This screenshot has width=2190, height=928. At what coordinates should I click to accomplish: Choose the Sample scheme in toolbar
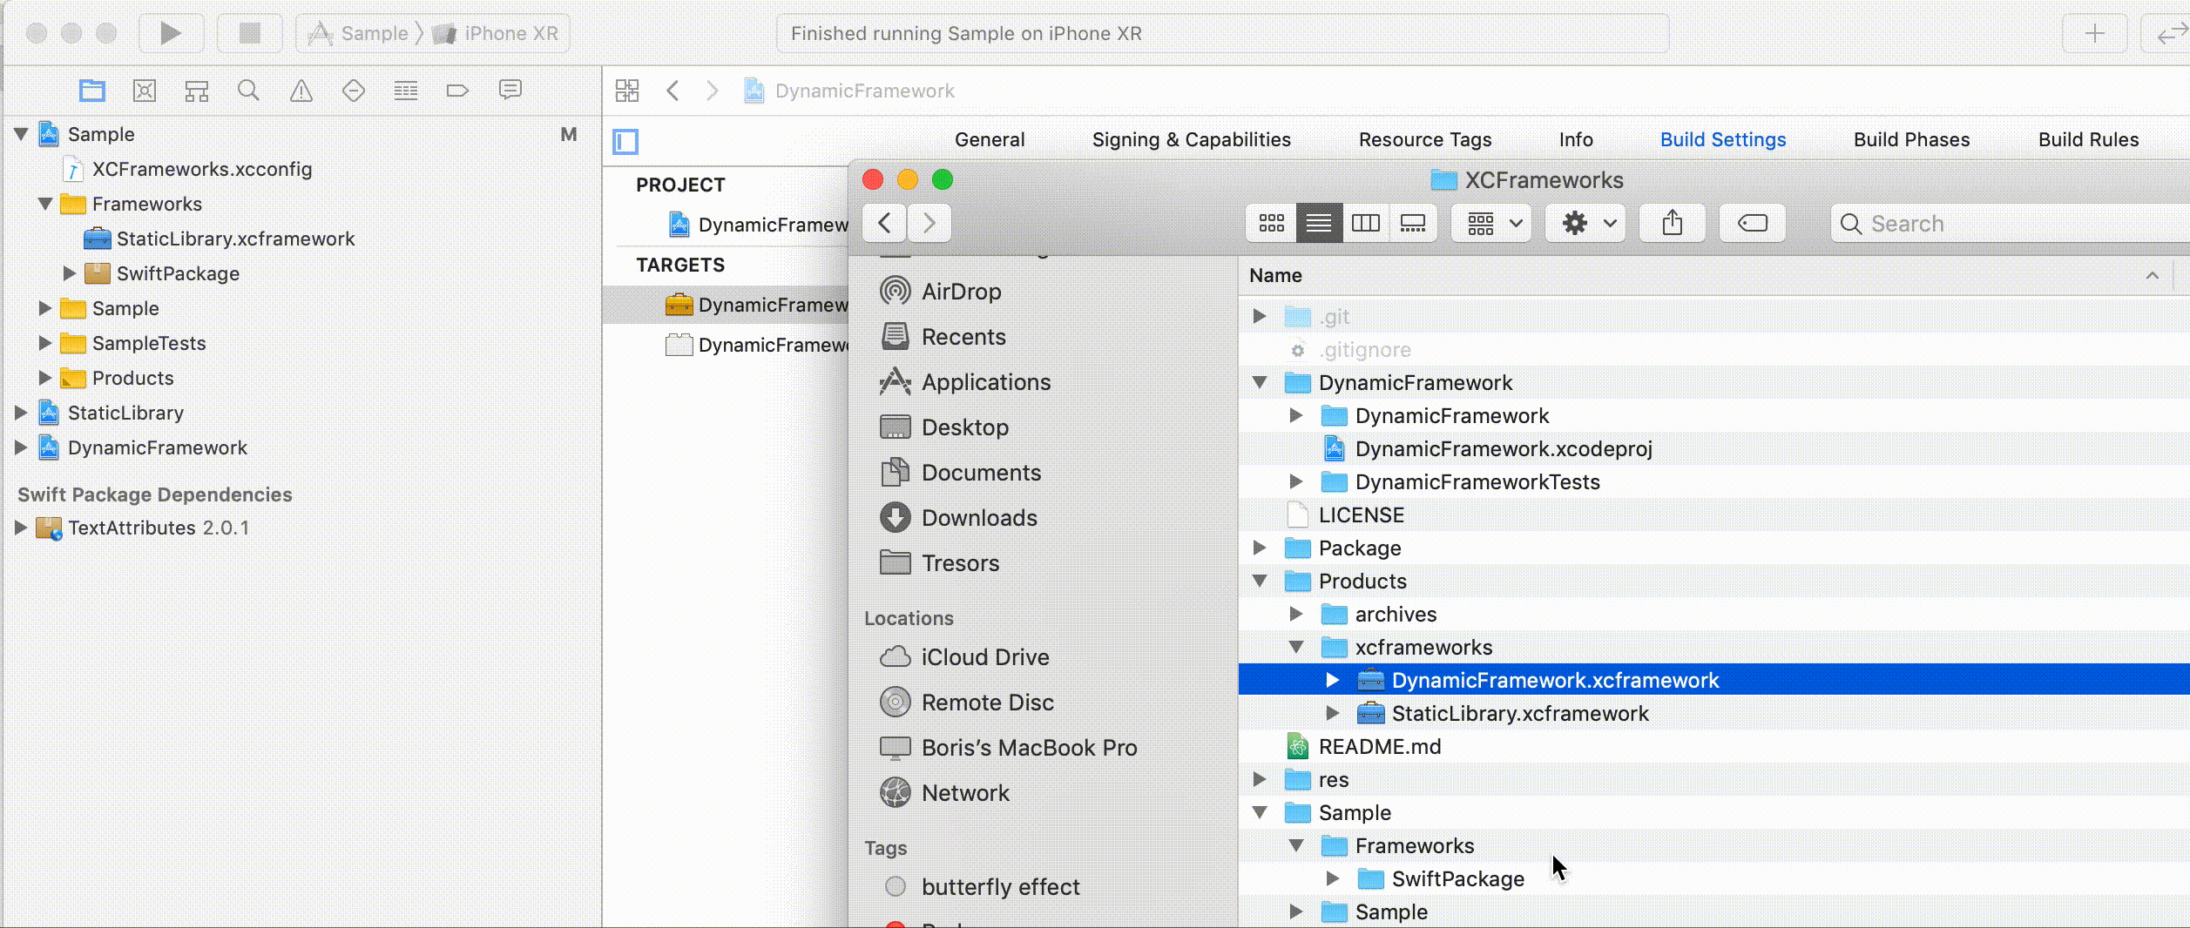[x=359, y=33]
